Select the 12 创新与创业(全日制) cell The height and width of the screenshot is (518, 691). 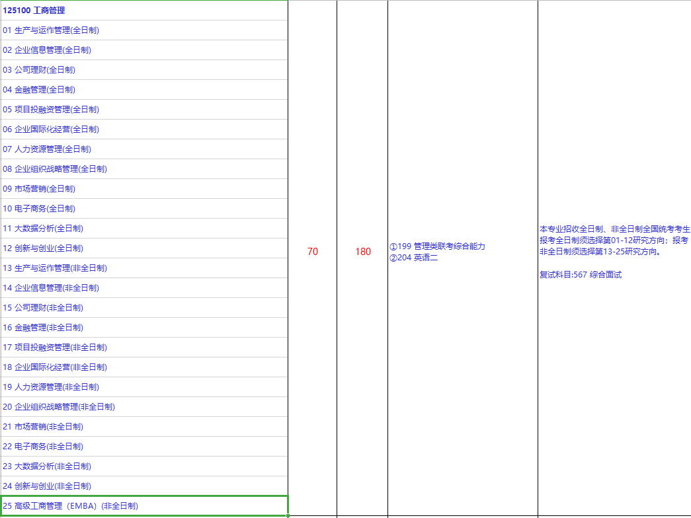143,248
